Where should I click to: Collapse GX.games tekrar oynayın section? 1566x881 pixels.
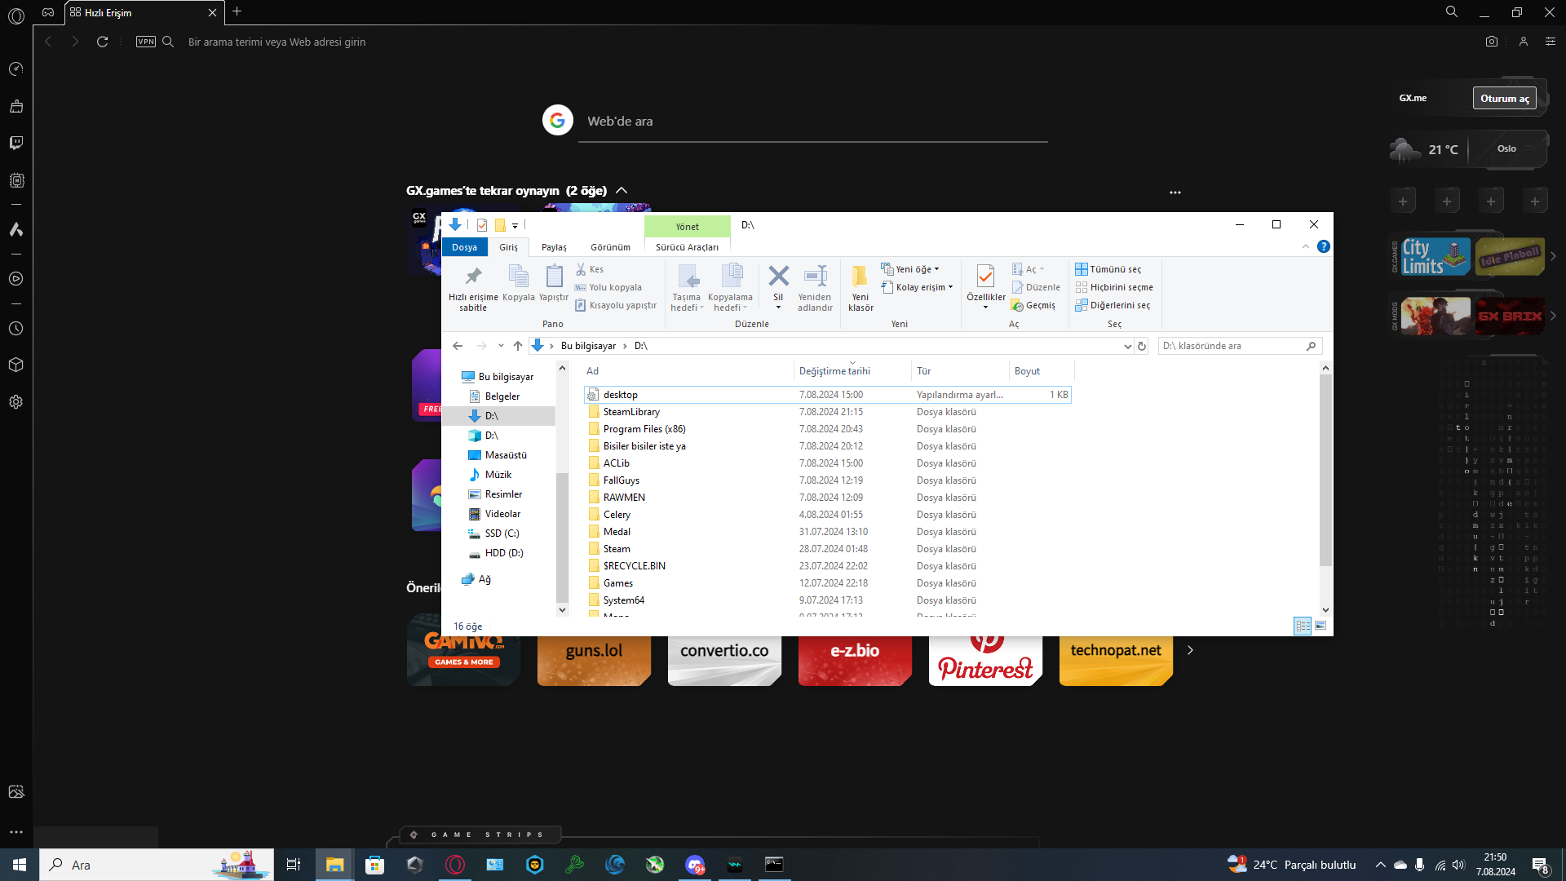click(x=622, y=191)
